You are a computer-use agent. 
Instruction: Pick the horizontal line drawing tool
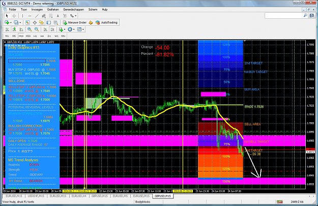pos(30,16)
